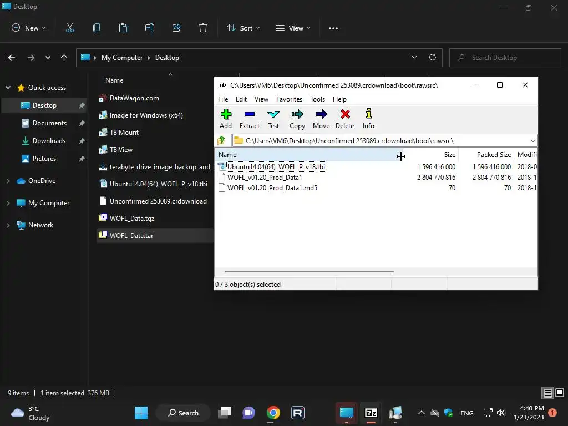Open the Help menu in 7-Zip
The height and width of the screenshot is (426, 568).
coord(339,99)
